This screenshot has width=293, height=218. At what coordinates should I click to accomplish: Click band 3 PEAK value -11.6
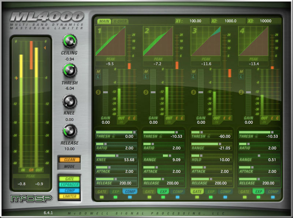point(206,64)
